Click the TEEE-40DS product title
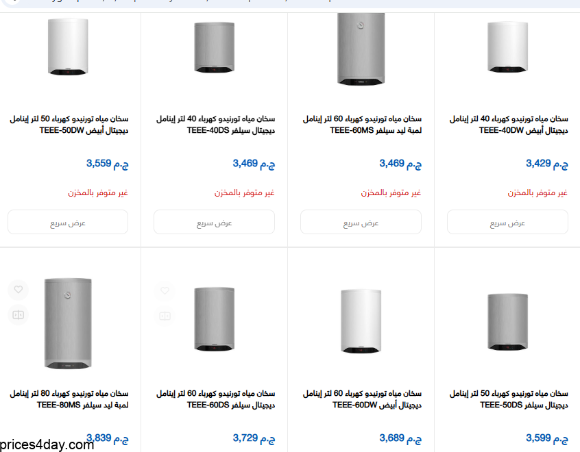 coord(215,125)
